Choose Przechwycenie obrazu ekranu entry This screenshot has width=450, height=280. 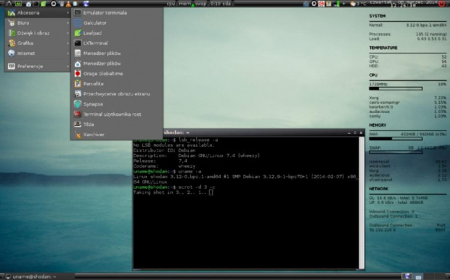[117, 94]
